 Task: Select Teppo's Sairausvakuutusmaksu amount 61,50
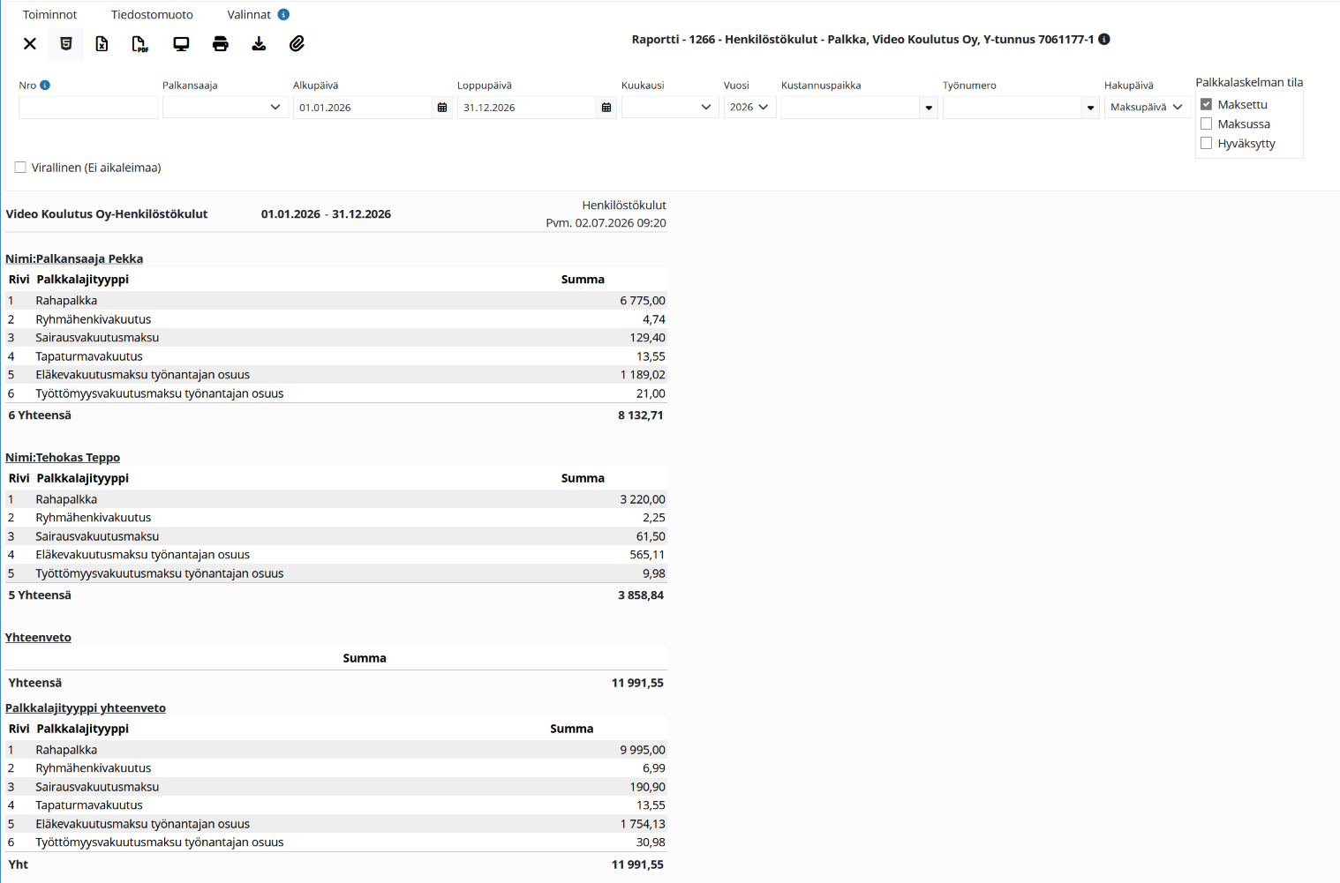(651, 536)
